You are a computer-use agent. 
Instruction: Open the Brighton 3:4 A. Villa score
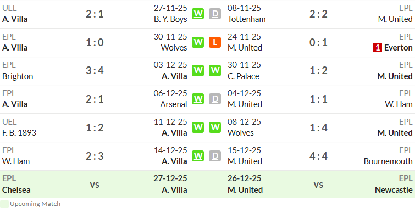coord(95,71)
